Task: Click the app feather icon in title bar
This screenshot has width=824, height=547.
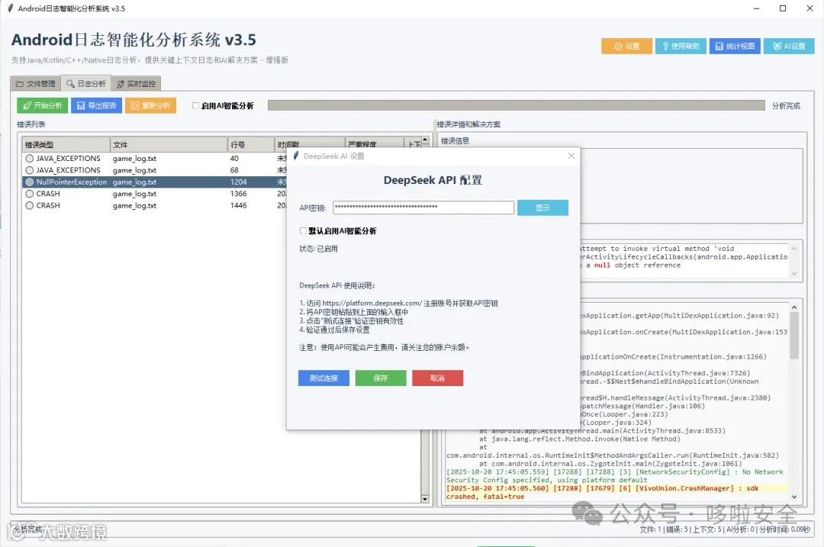Action: point(10,8)
